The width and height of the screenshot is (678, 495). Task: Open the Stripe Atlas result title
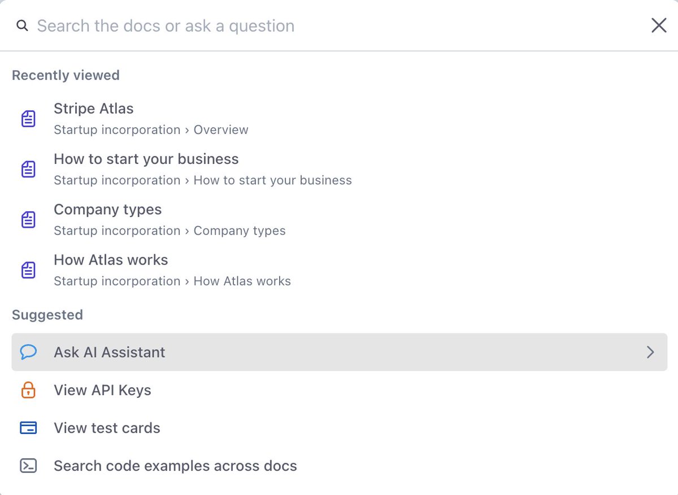click(94, 108)
